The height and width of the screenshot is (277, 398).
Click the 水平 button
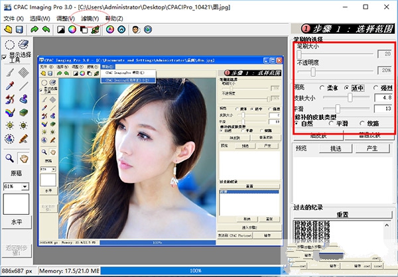(x=17, y=222)
